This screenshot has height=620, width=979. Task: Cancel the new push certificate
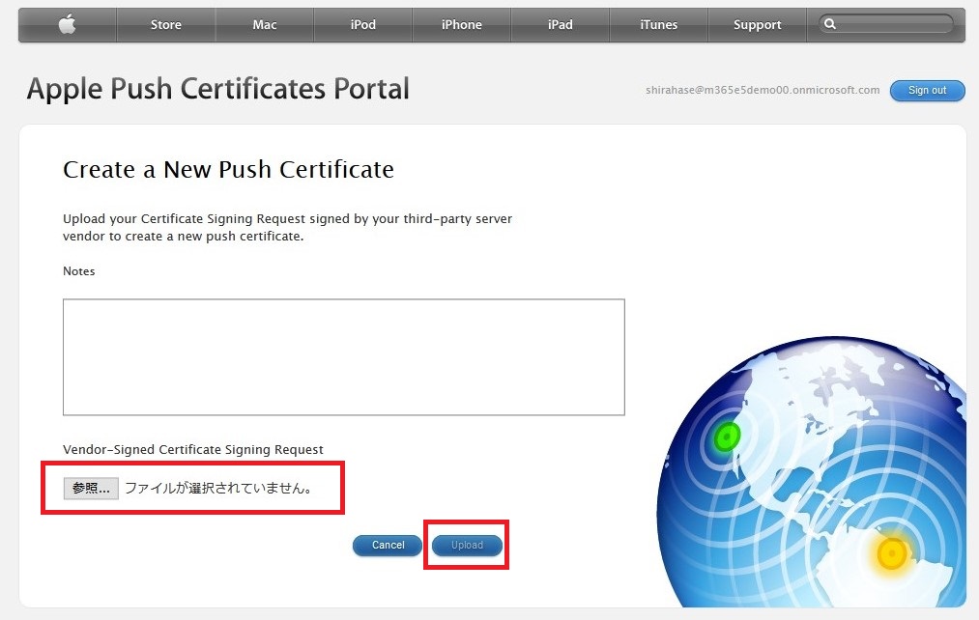(388, 545)
